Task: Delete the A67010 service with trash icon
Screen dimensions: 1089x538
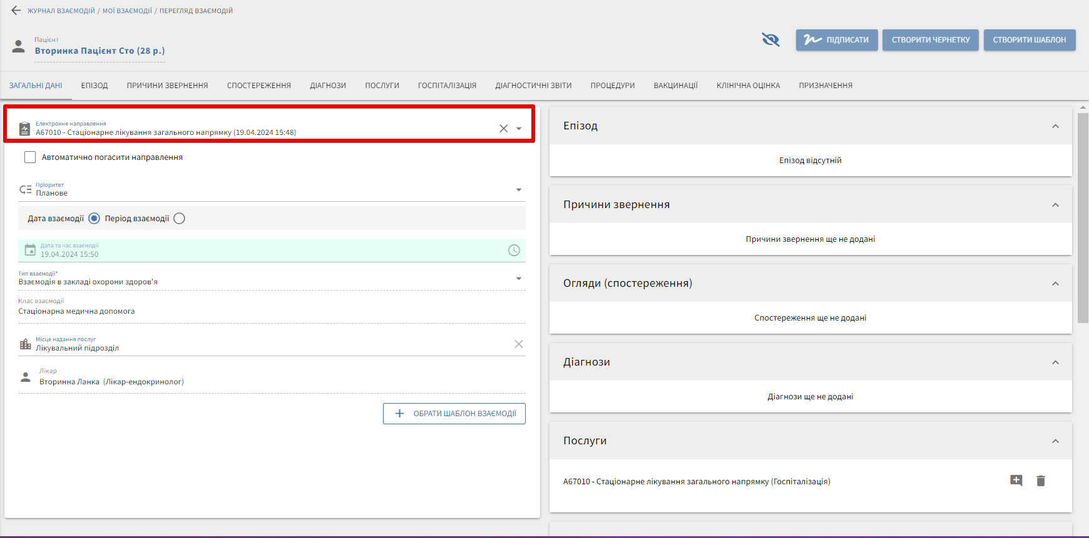Action: tap(1040, 481)
